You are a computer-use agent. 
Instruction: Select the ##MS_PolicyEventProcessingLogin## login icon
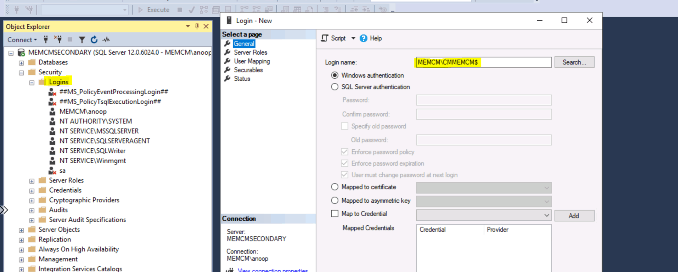pyautogui.click(x=52, y=92)
